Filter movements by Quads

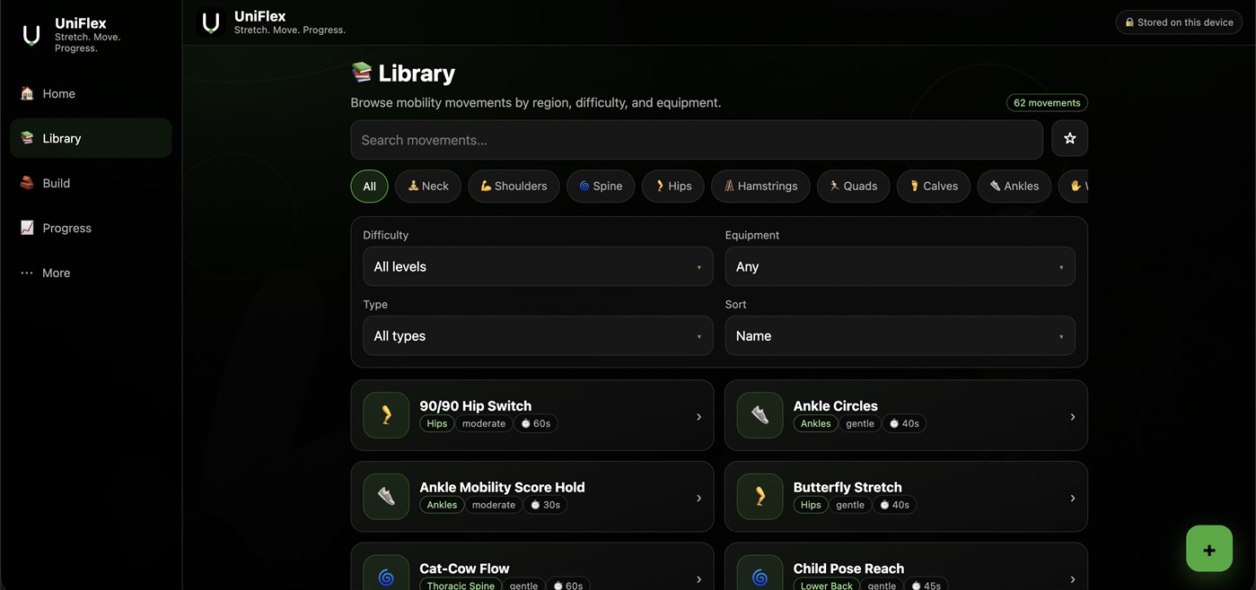853,187
